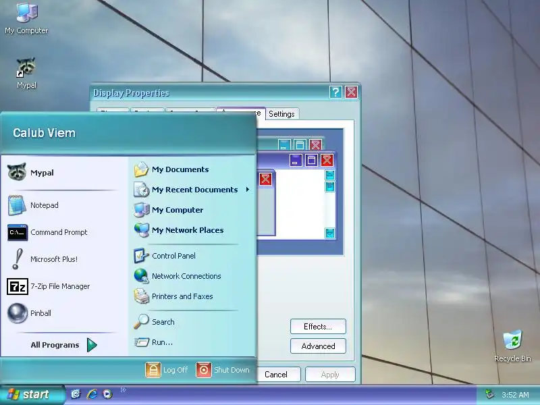540x405 pixels.
Task: Open Control Panel
Action: click(x=192, y=256)
